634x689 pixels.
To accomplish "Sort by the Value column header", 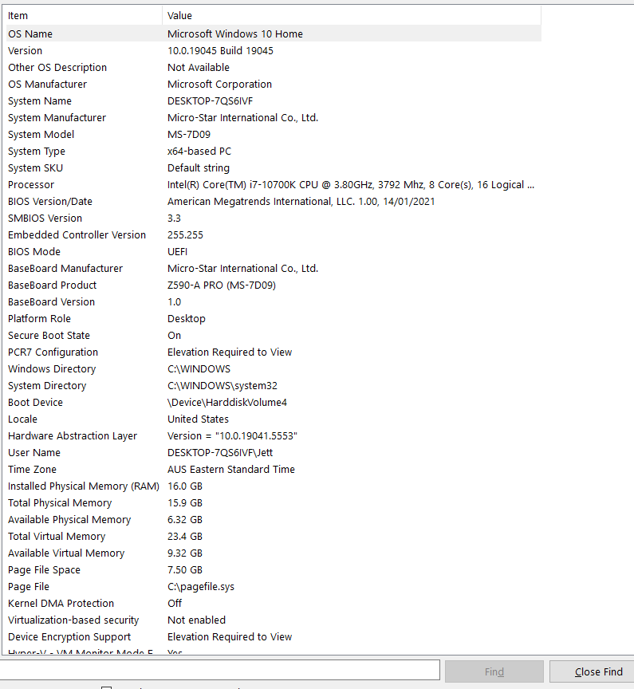I will pyautogui.click(x=352, y=16).
